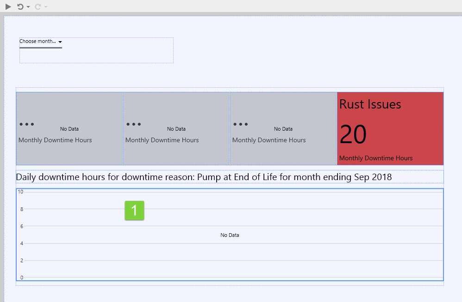Select the Daily downtime hours heading text

(x=204, y=177)
